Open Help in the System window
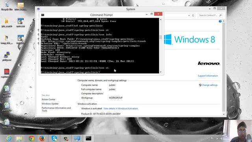The image size is (252, 142). (x=220, y=21)
